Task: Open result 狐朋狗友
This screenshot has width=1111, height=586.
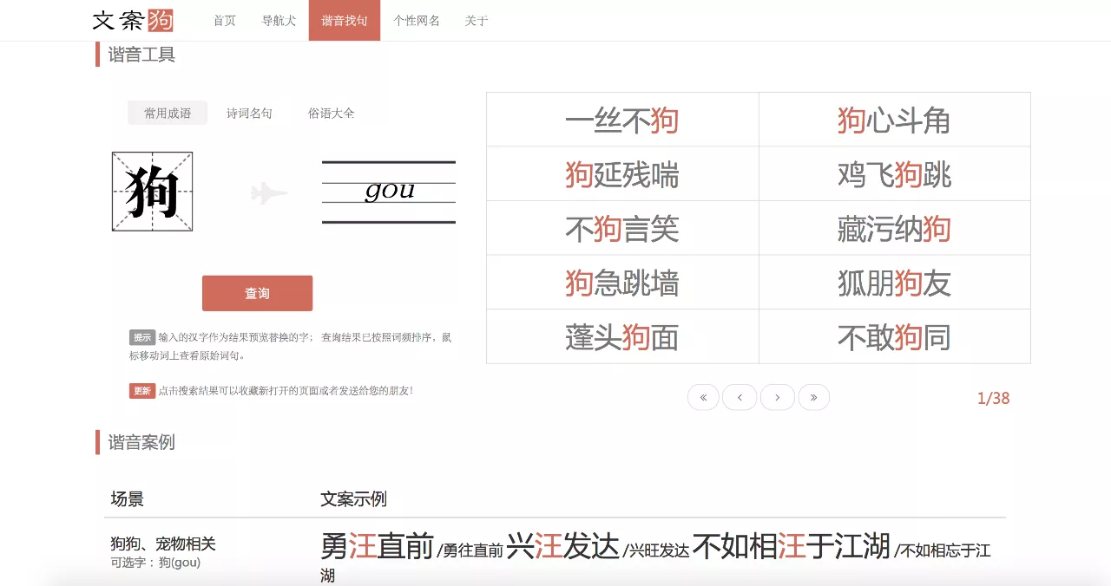Action: click(x=894, y=283)
